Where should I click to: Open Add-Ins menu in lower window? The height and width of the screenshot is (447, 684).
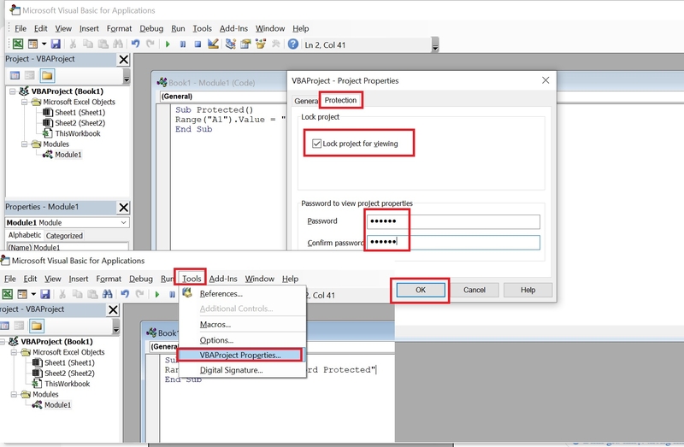[223, 279]
